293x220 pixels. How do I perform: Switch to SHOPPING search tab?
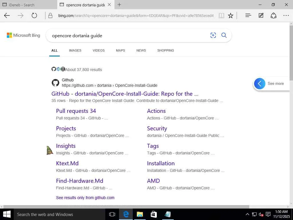(x=166, y=50)
